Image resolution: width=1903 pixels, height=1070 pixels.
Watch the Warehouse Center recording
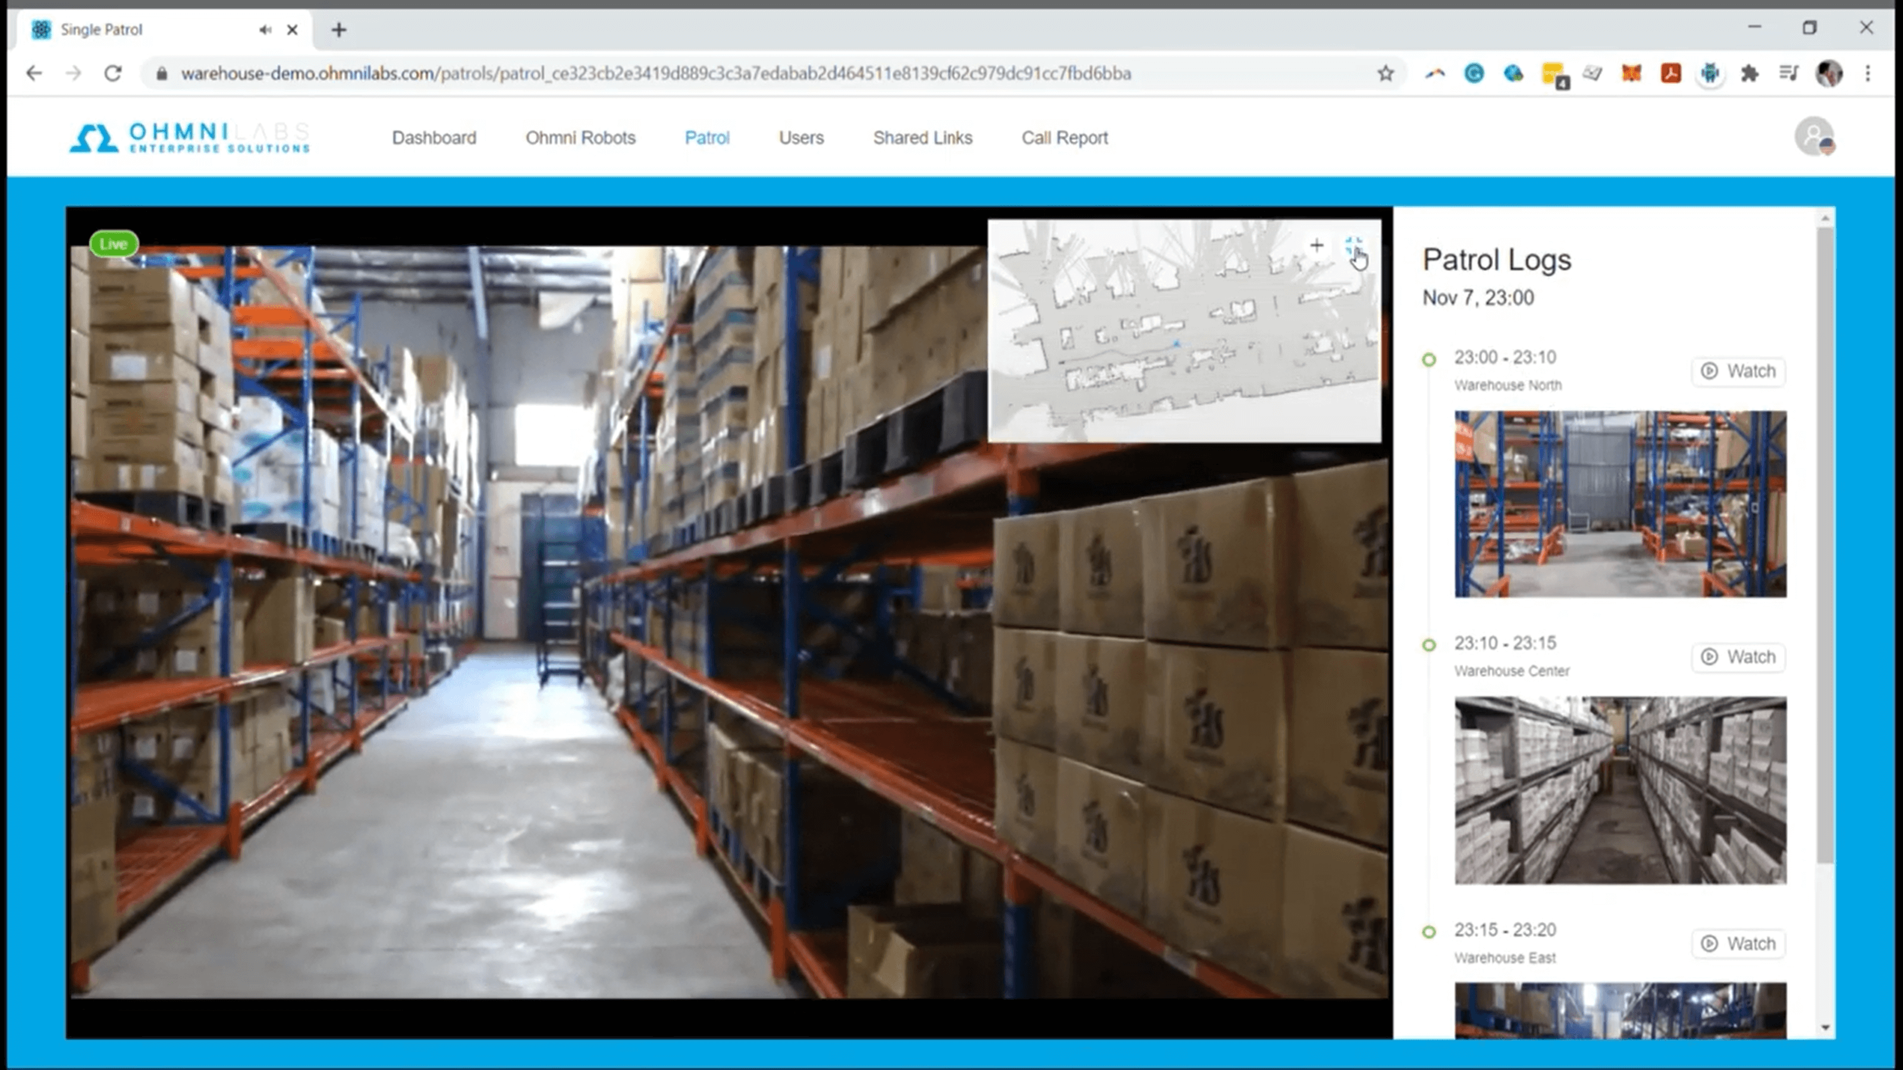point(1738,656)
